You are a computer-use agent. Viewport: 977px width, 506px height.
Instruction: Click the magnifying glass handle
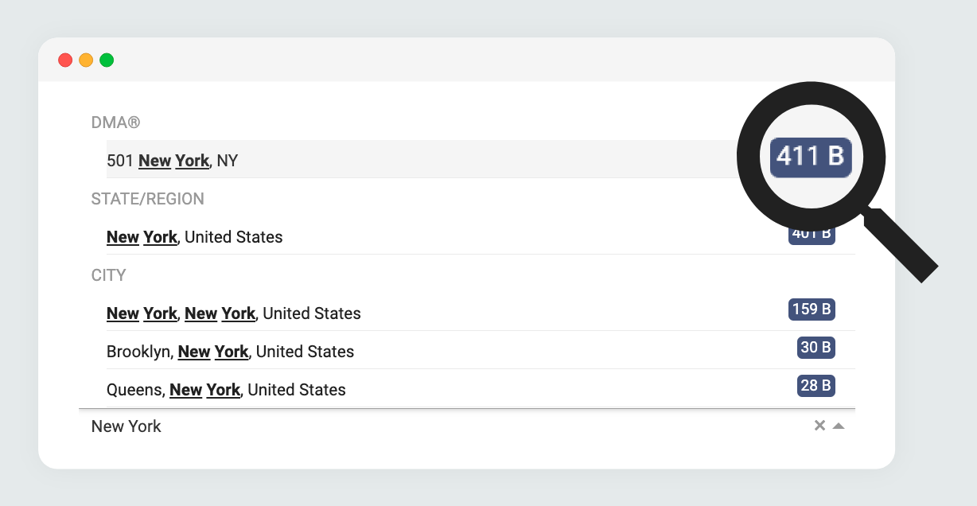click(x=901, y=244)
